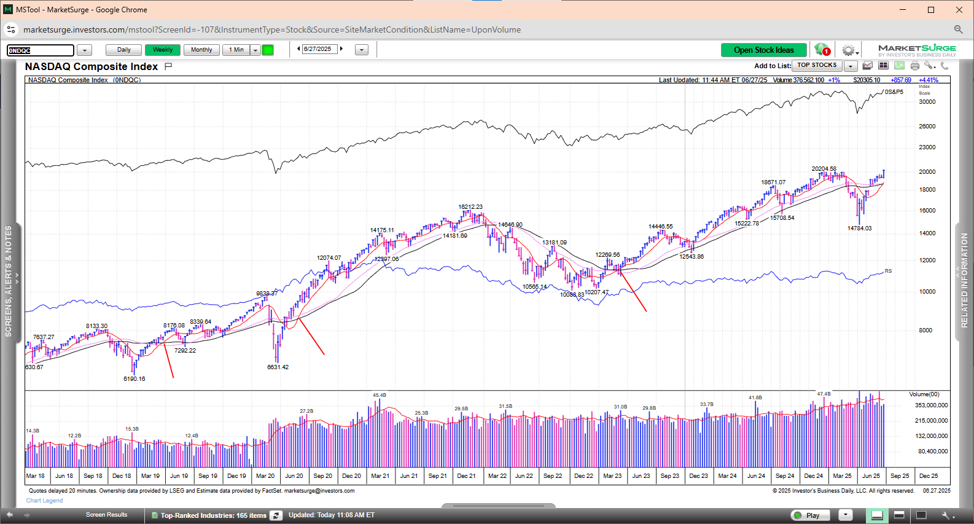This screenshot has width=974, height=524.
Task: Select the bottom panel layout icon
Action: [877, 515]
